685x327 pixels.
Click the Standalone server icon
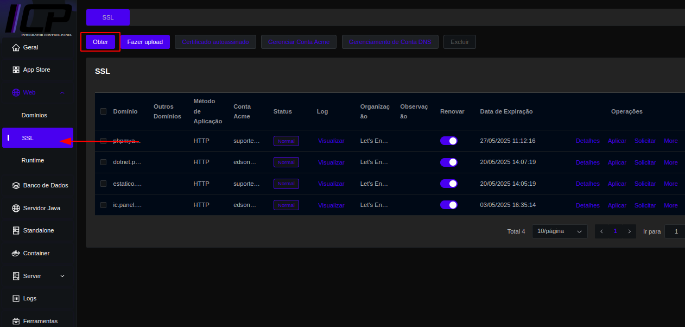pos(16,231)
